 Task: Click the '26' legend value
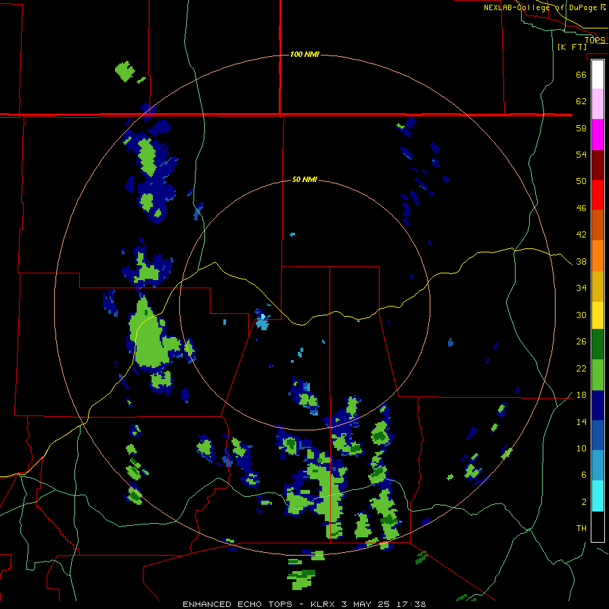581,342
